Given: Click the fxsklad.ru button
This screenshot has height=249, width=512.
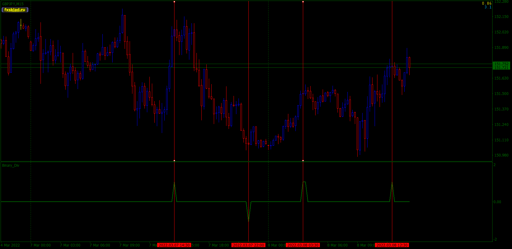Looking at the screenshot, I should coord(15,10).
